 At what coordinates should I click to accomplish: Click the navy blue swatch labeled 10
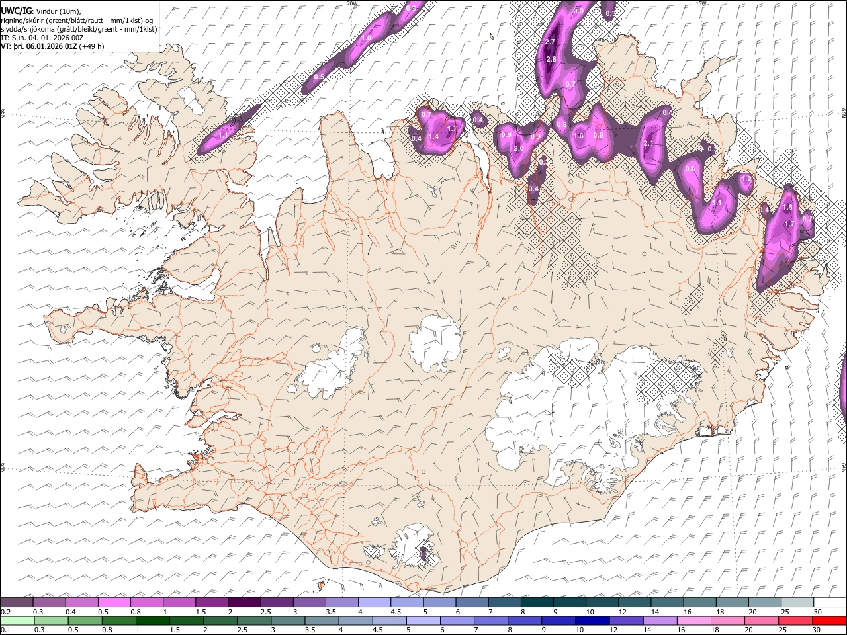tap(592, 620)
